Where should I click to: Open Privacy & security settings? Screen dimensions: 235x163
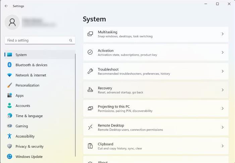pyautogui.click(x=40, y=147)
